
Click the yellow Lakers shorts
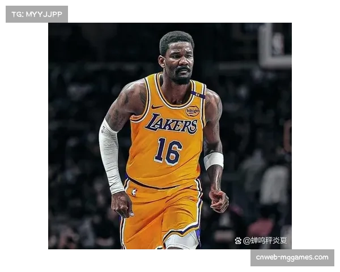coord(161,212)
